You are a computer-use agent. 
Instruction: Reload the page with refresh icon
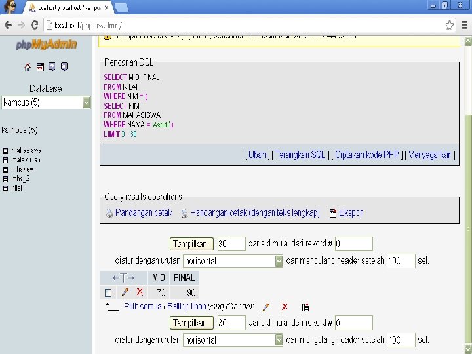35,25
